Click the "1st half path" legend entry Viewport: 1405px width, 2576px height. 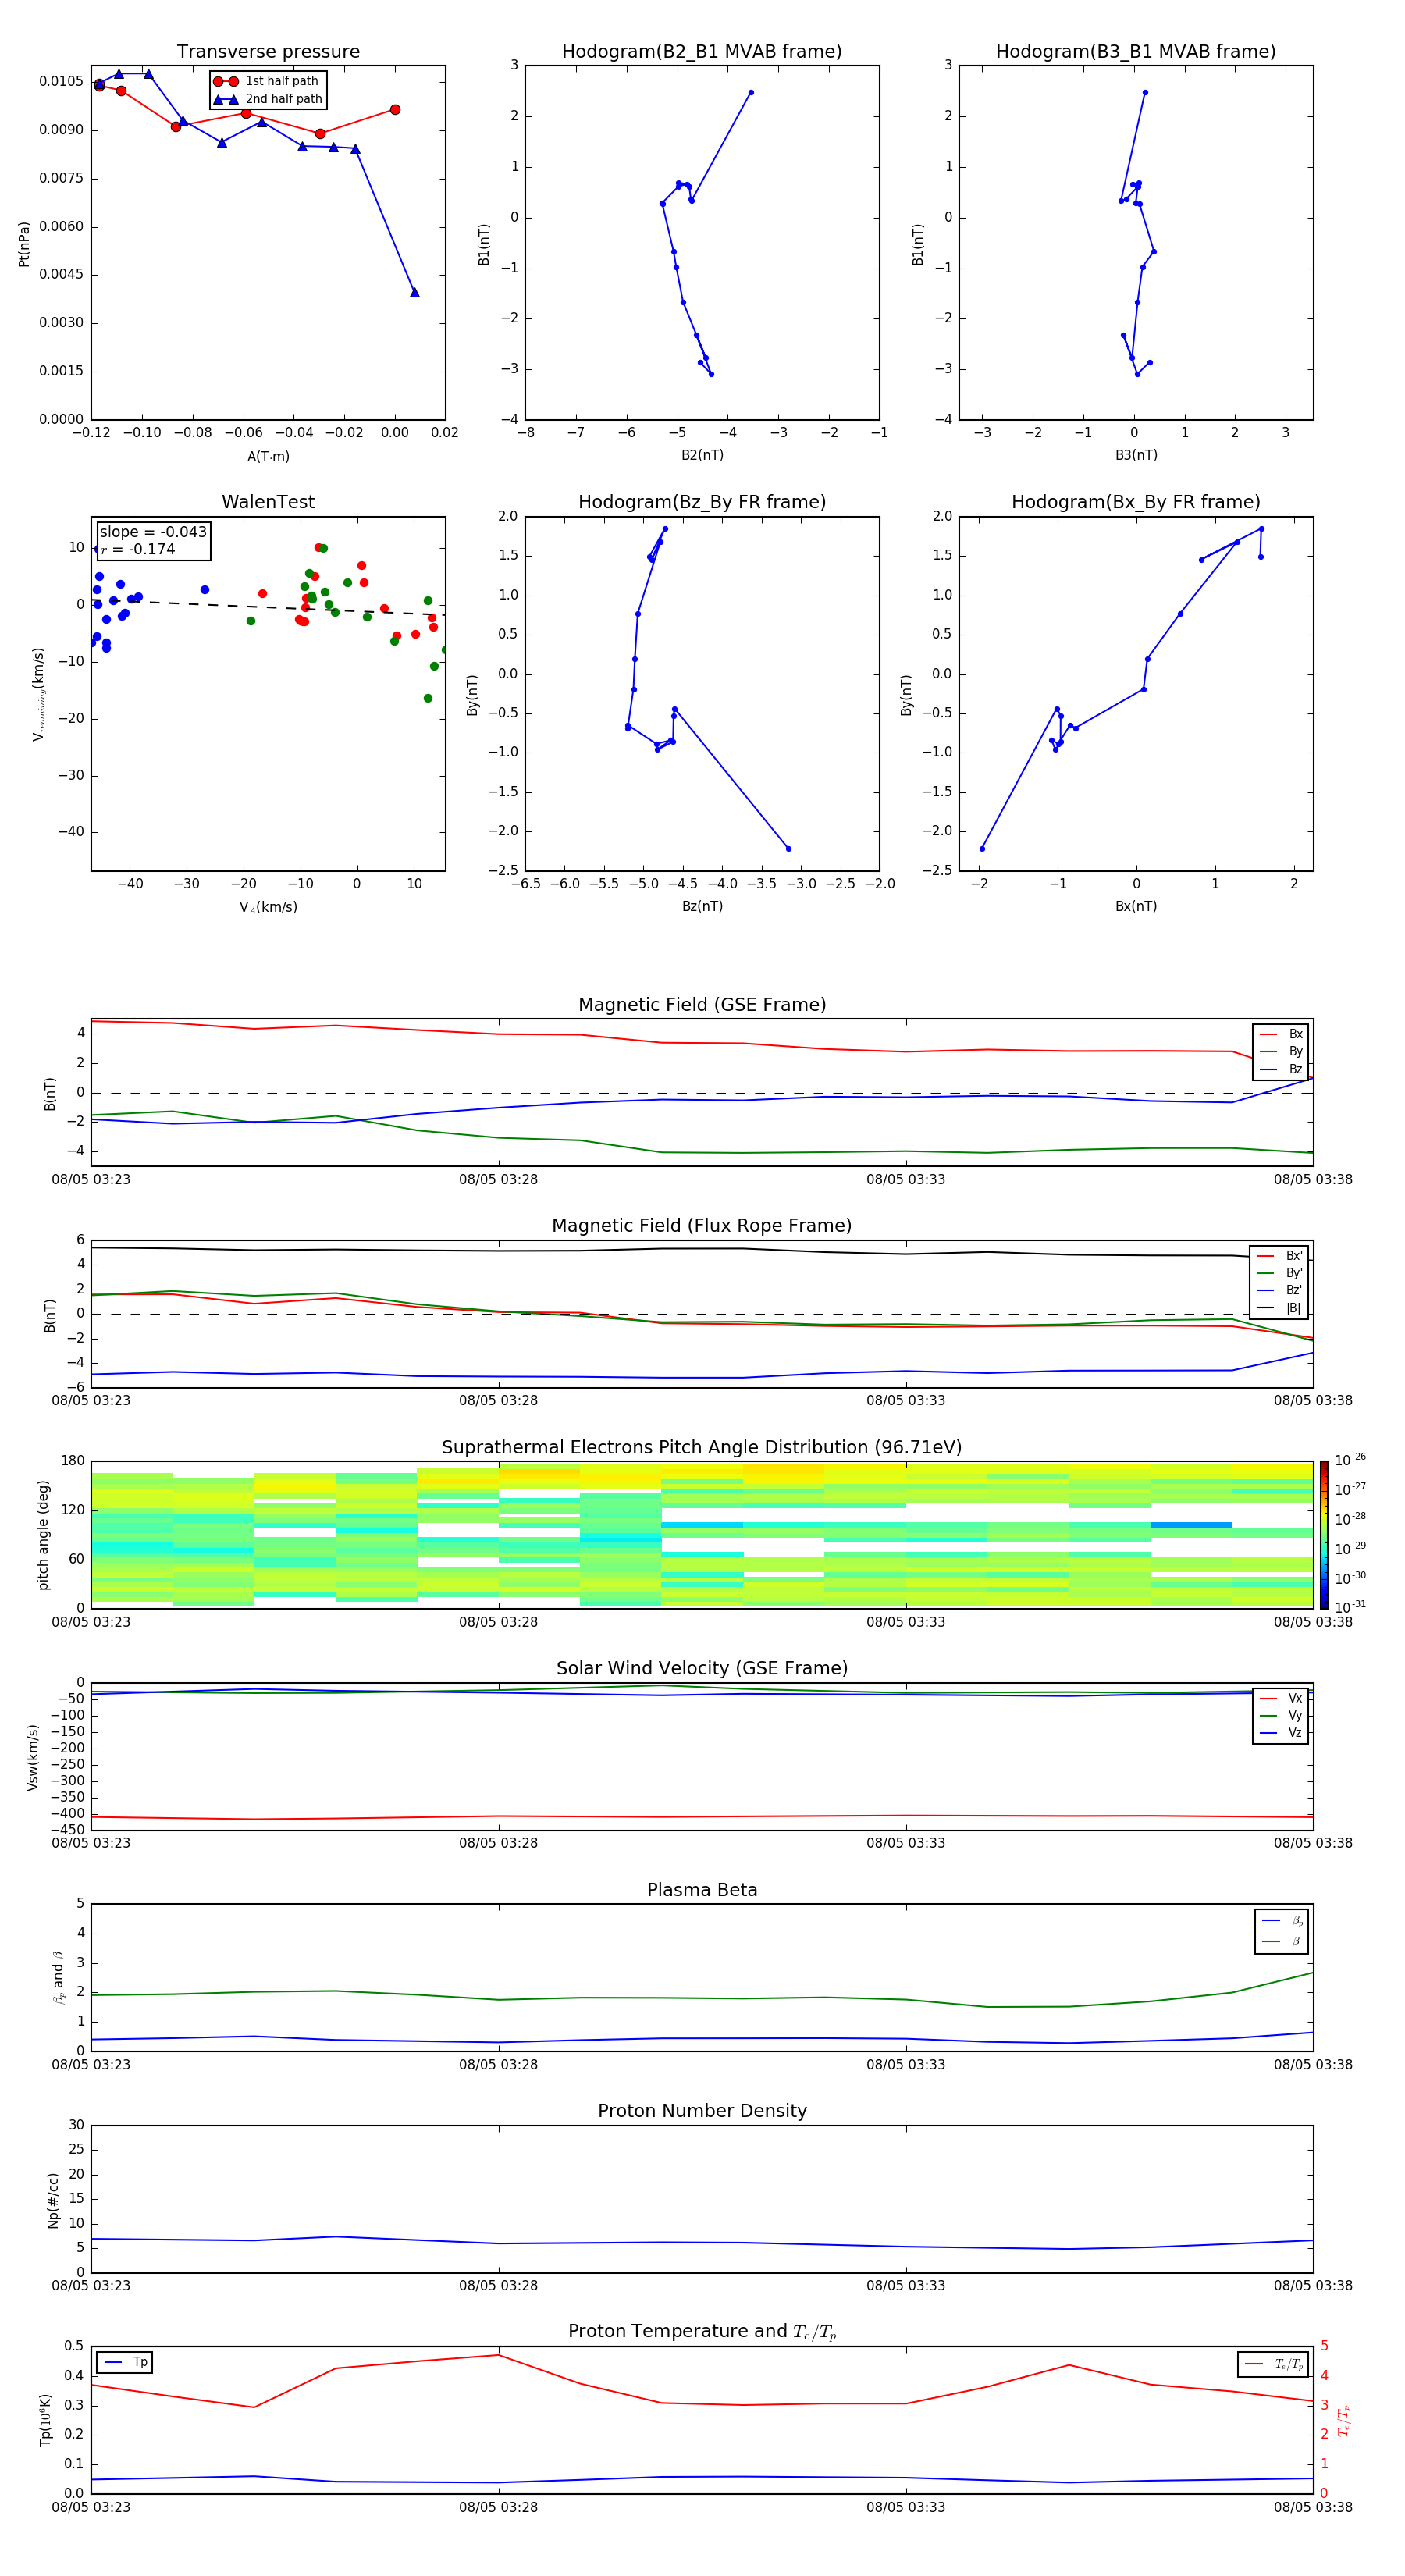pos(268,81)
